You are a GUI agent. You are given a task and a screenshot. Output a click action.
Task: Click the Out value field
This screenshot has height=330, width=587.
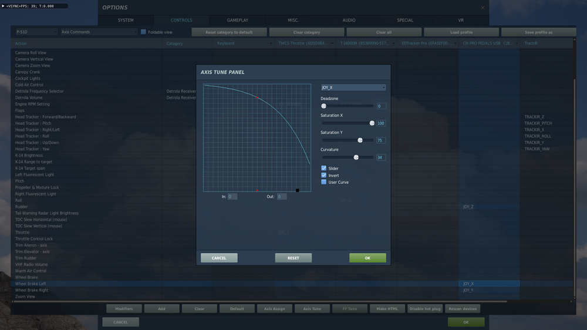tap(282, 196)
